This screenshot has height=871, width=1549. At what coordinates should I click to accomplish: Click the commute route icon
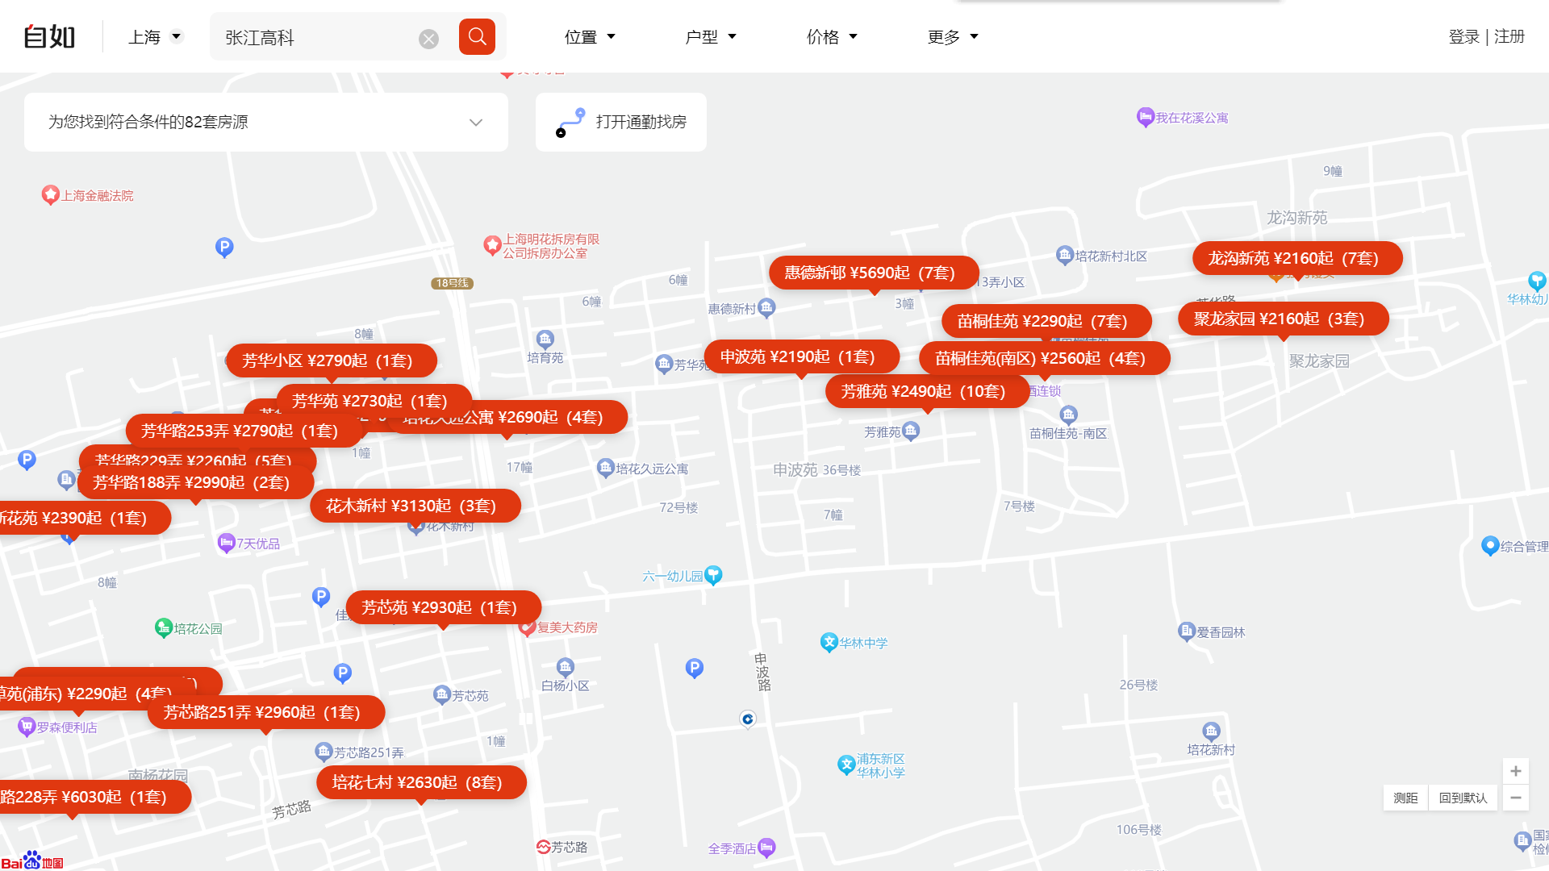pos(570,123)
